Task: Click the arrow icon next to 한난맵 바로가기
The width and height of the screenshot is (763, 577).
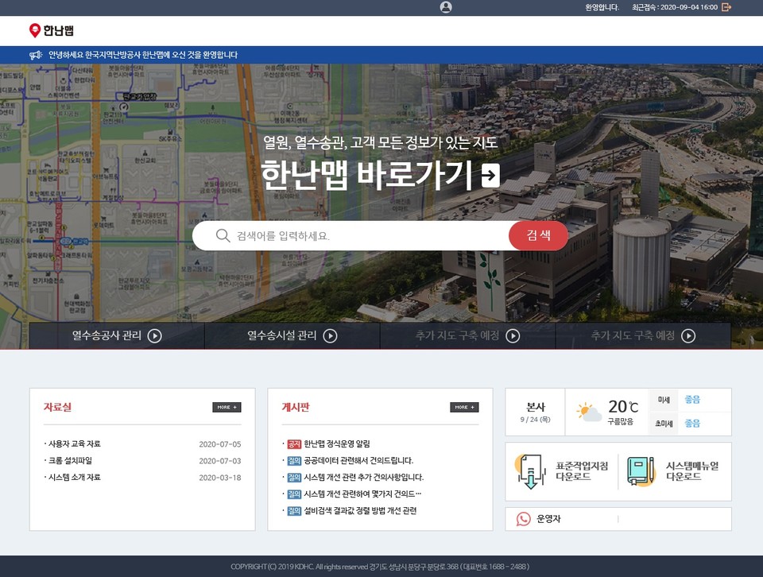Action: [491, 173]
